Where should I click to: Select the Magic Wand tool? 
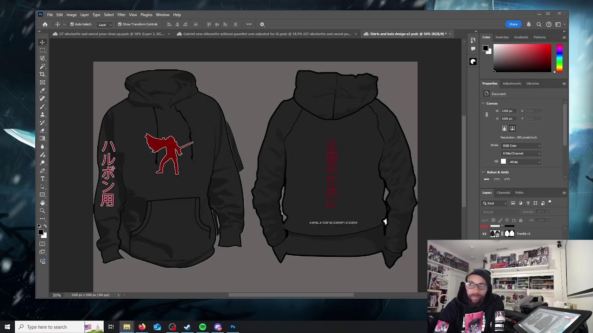(x=42, y=66)
